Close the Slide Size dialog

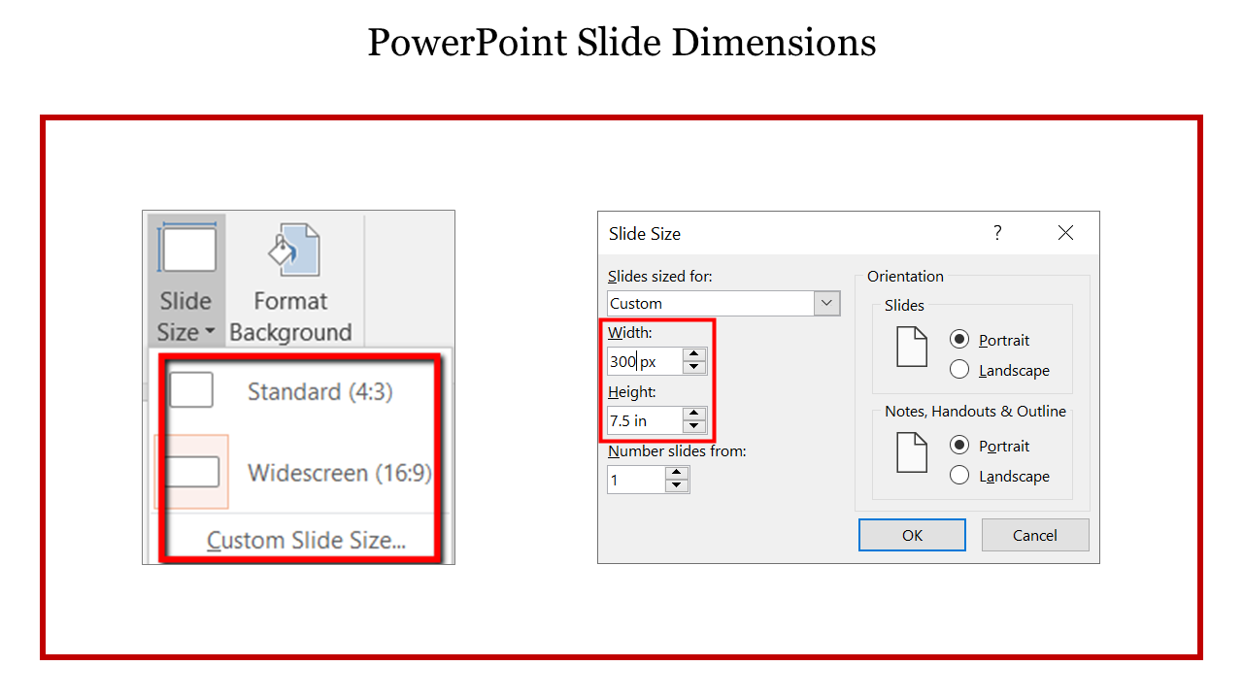click(1065, 233)
